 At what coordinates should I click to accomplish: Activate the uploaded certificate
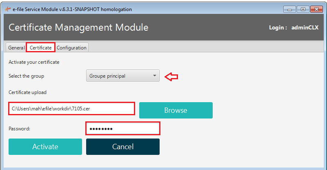[45, 147]
